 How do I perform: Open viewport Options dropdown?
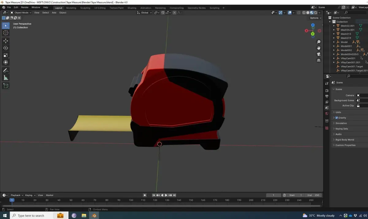point(315,18)
